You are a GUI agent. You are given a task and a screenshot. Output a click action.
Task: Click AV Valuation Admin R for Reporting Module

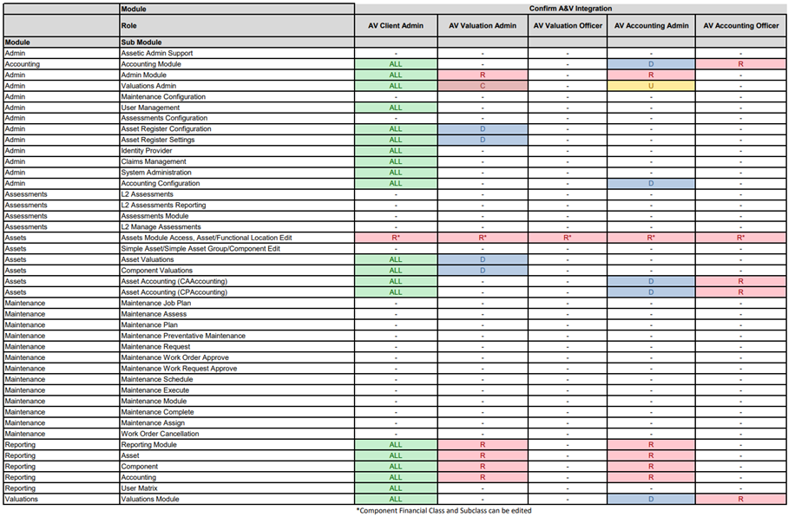[x=483, y=444]
